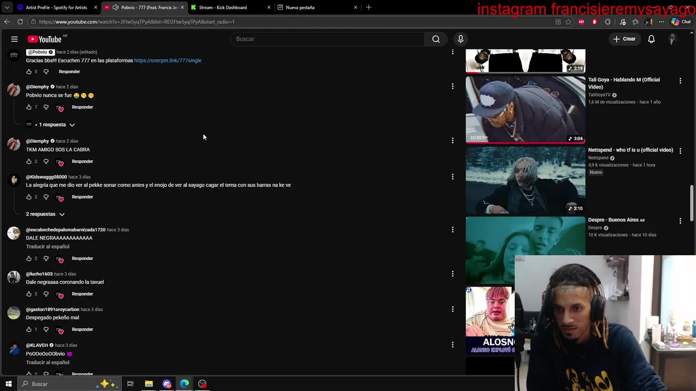Open options for the Nettspend video

(x=680, y=150)
